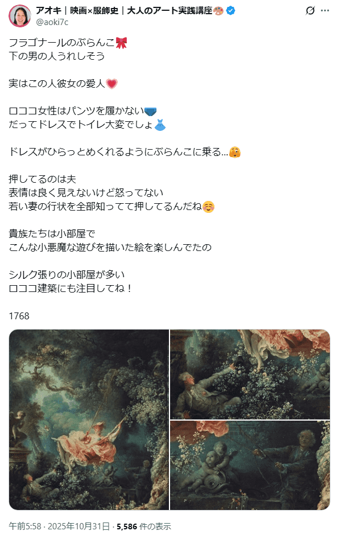Click the author display name アオキ
This screenshot has width=339, height=539.
coord(48,11)
